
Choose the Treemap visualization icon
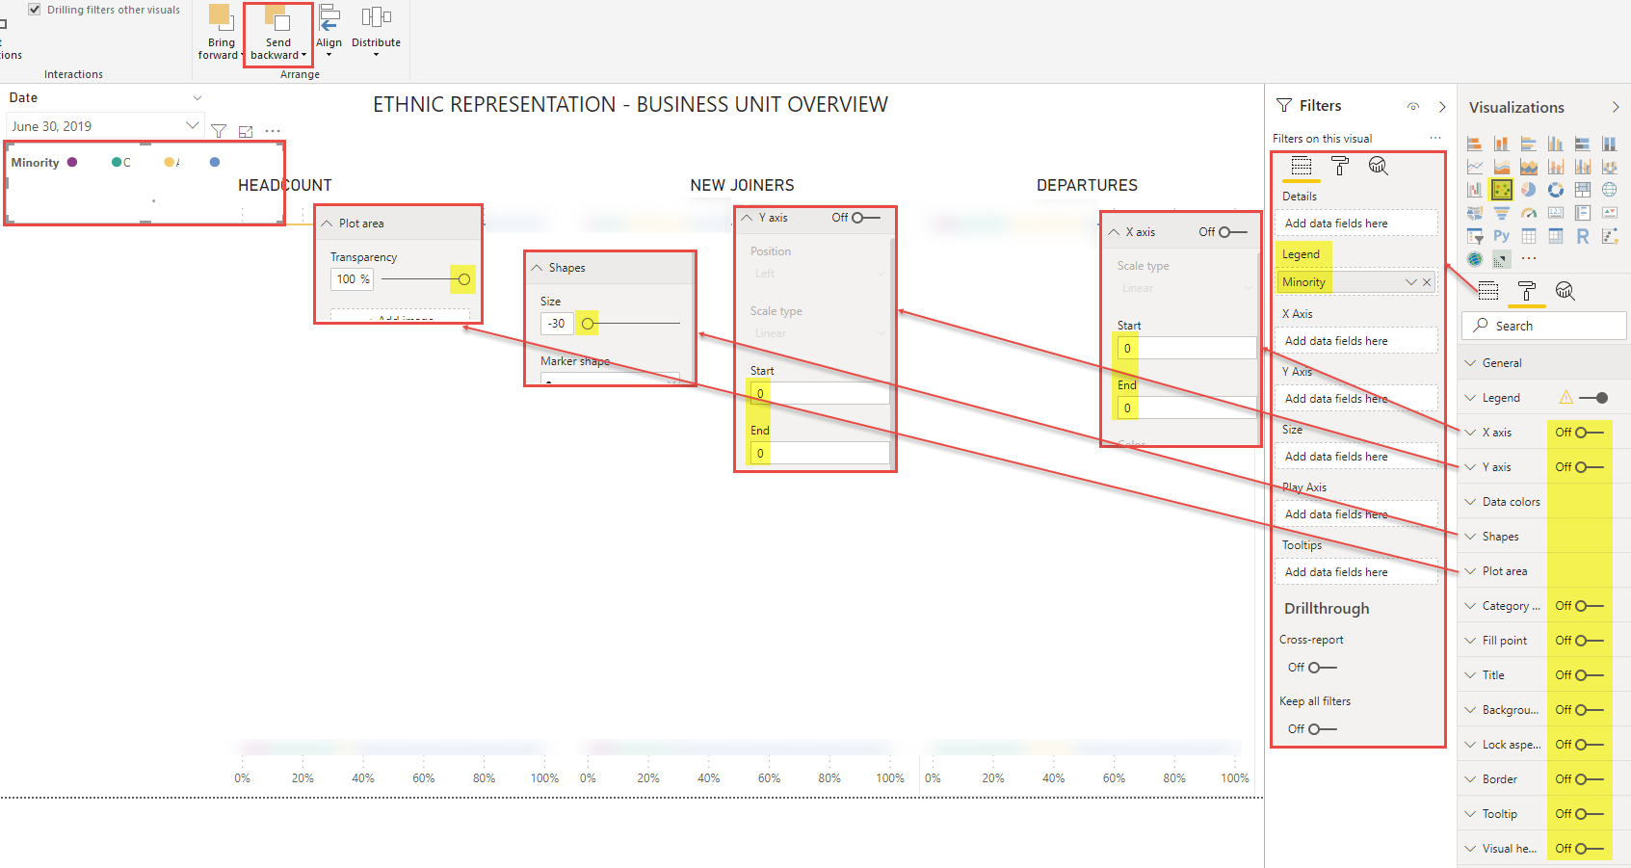(x=1583, y=190)
